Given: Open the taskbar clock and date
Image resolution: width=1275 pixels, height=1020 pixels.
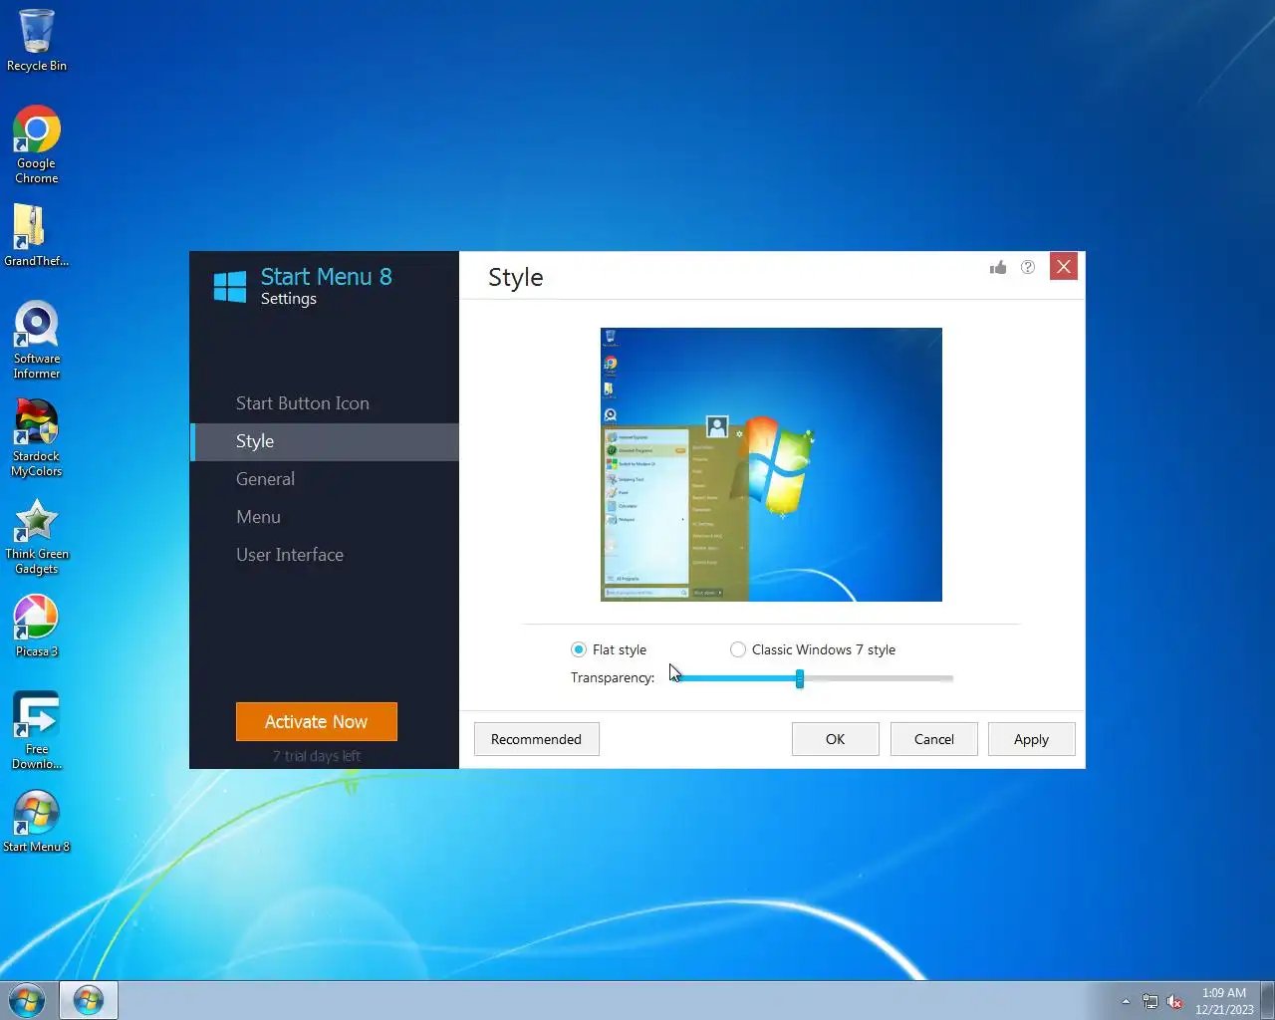Looking at the screenshot, I should 1224,1001.
